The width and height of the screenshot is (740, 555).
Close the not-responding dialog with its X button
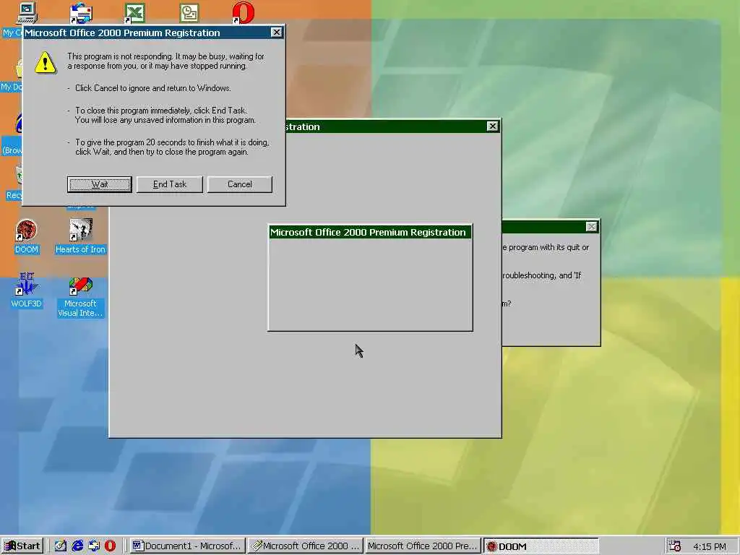[277, 32]
